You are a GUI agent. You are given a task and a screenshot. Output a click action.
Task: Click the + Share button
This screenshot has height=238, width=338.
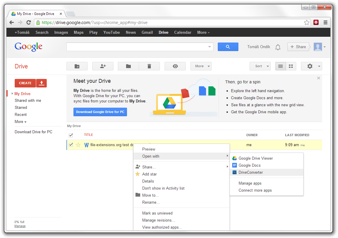pos(298,47)
